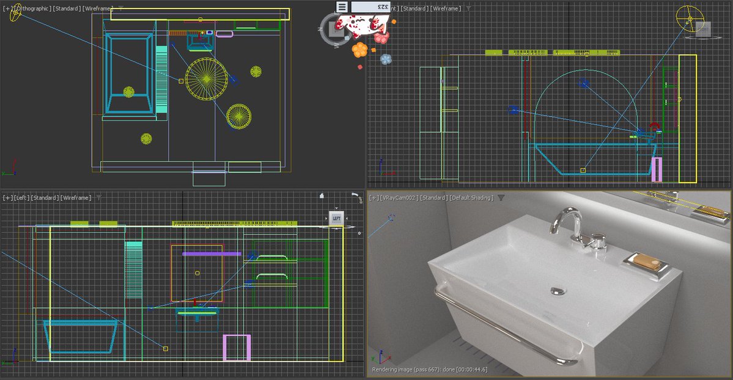Open the Wireframe menu in top-right viewport
The height and width of the screenshot is (380, 733).
446,9
